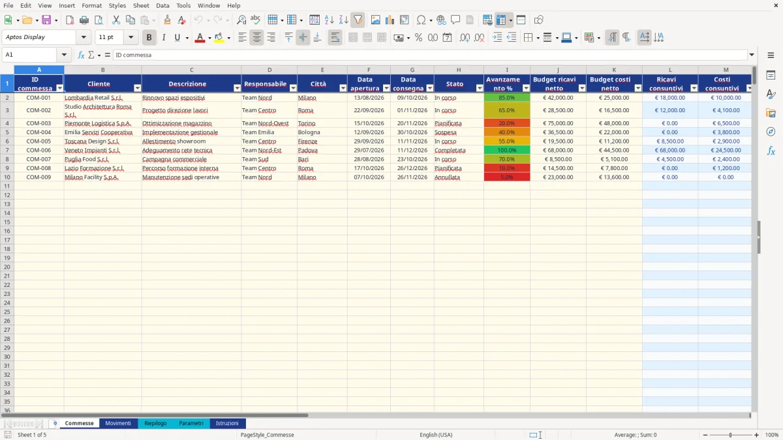Click the Sum (Σ) select function button
This screenshot has height=440, width=783.
[x=91, y=55]
